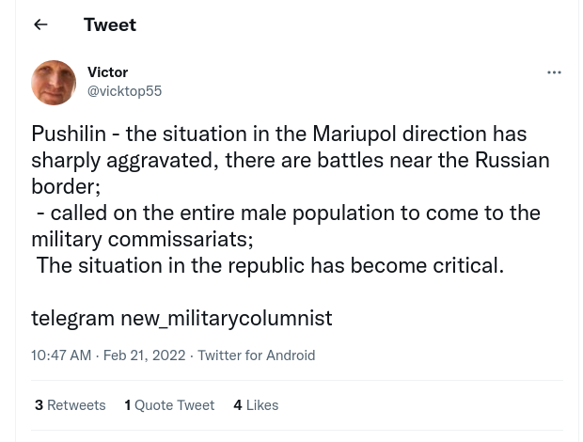Click the "telegram new_militarycolumnist" line
The height and width of the screenshot is (442, 583).
pos(181,318)
